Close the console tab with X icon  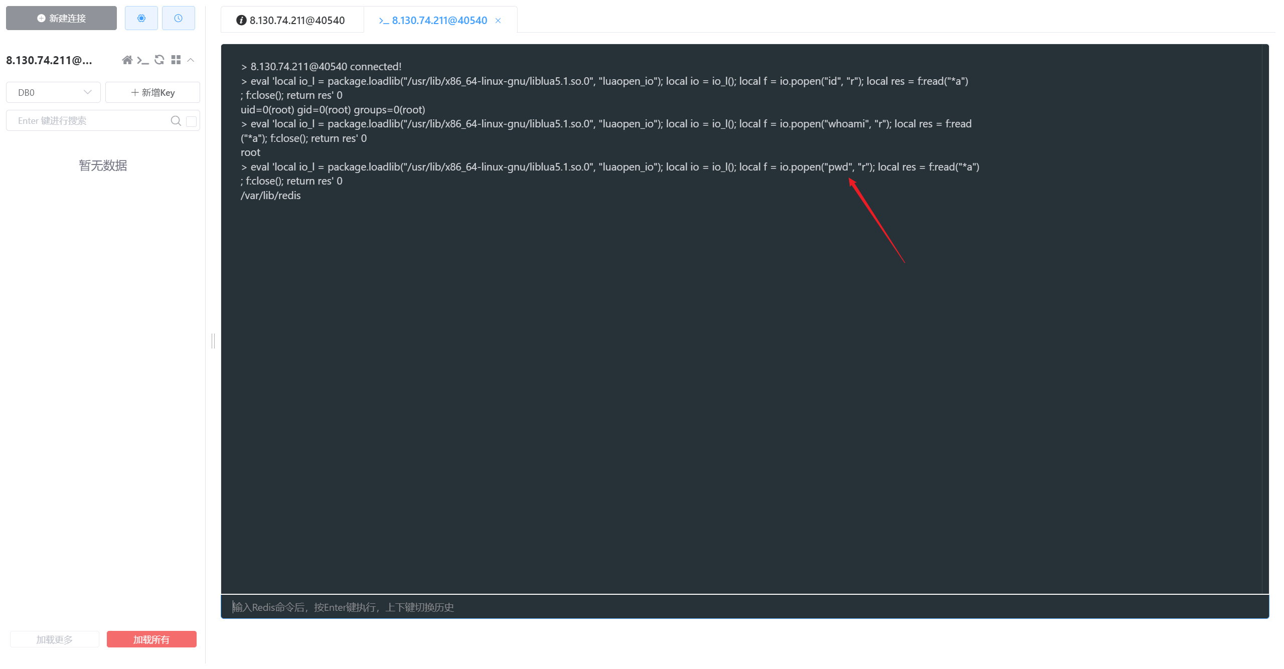[498, 21]
